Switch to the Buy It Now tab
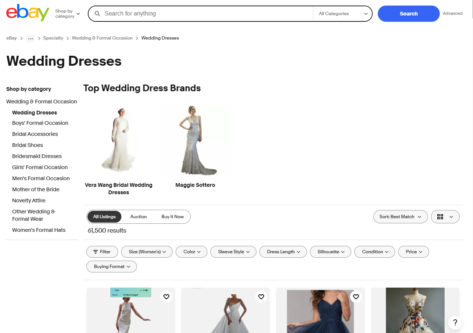The height and width of the screenshot is (333, 473). point(172,217)
